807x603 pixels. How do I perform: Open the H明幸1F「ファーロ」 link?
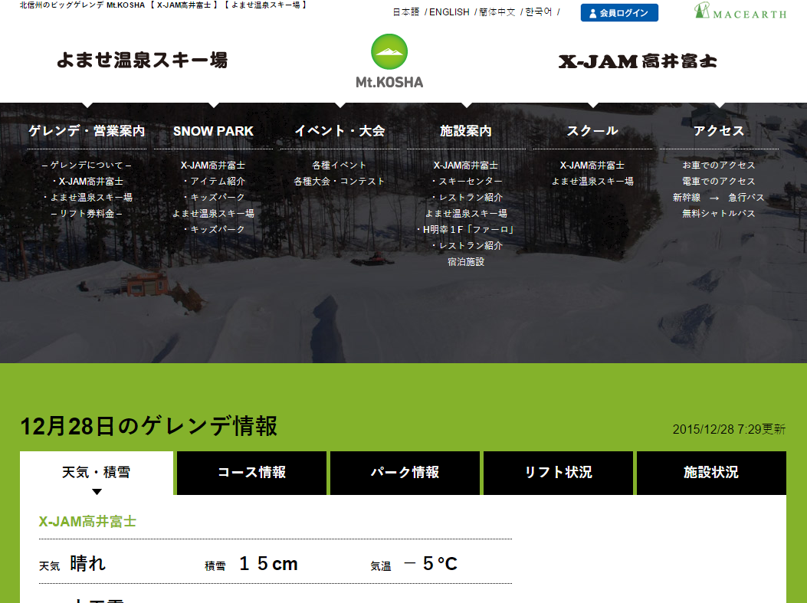(466, 229)
